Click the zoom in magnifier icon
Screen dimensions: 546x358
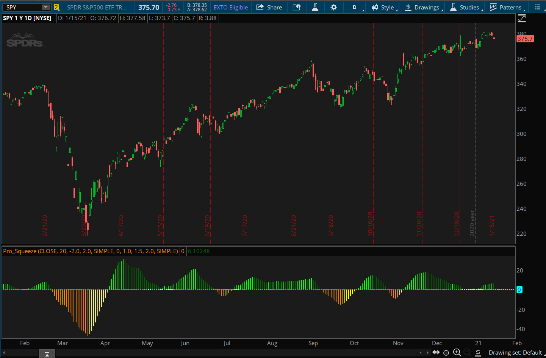pos(457,353)
